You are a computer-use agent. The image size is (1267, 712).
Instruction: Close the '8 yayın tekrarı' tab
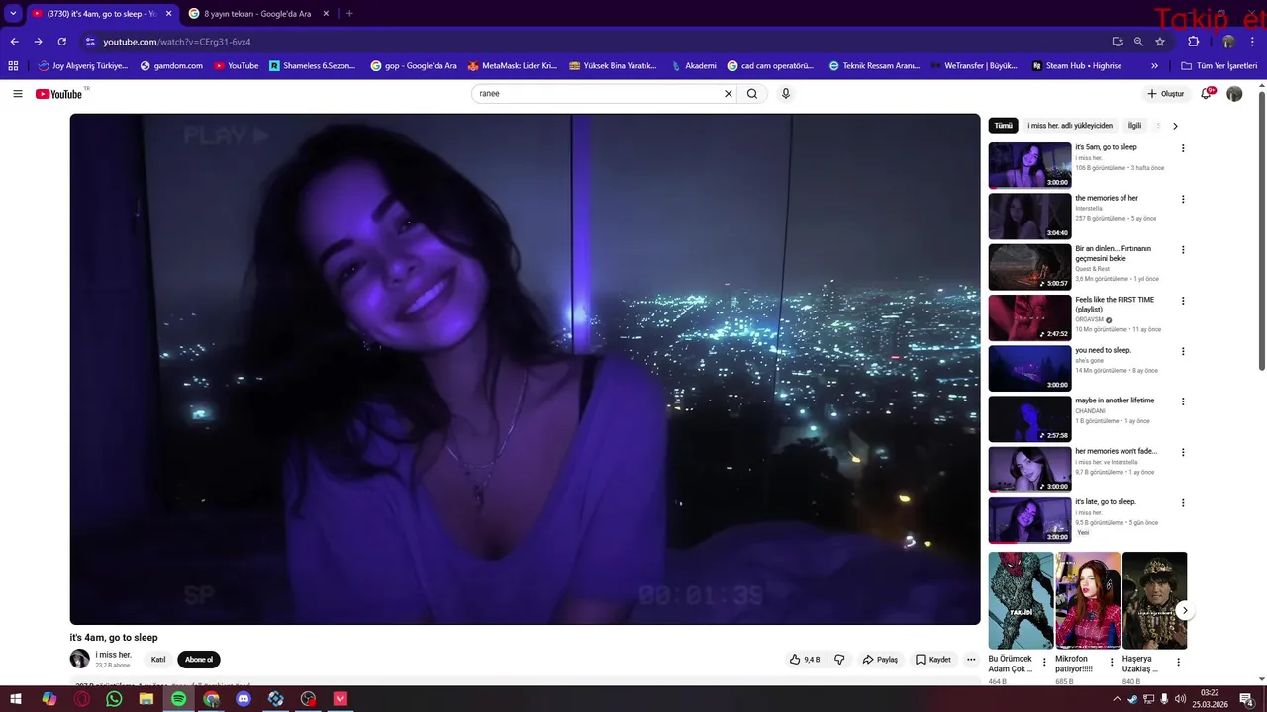coord(326,14)
